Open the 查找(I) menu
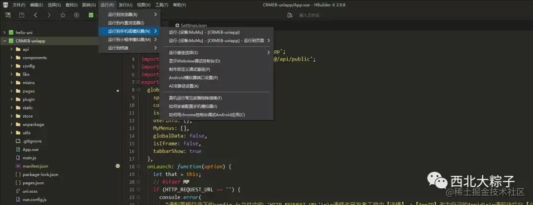This screenshot has height=205, width=533. click(x=72, y=5)
